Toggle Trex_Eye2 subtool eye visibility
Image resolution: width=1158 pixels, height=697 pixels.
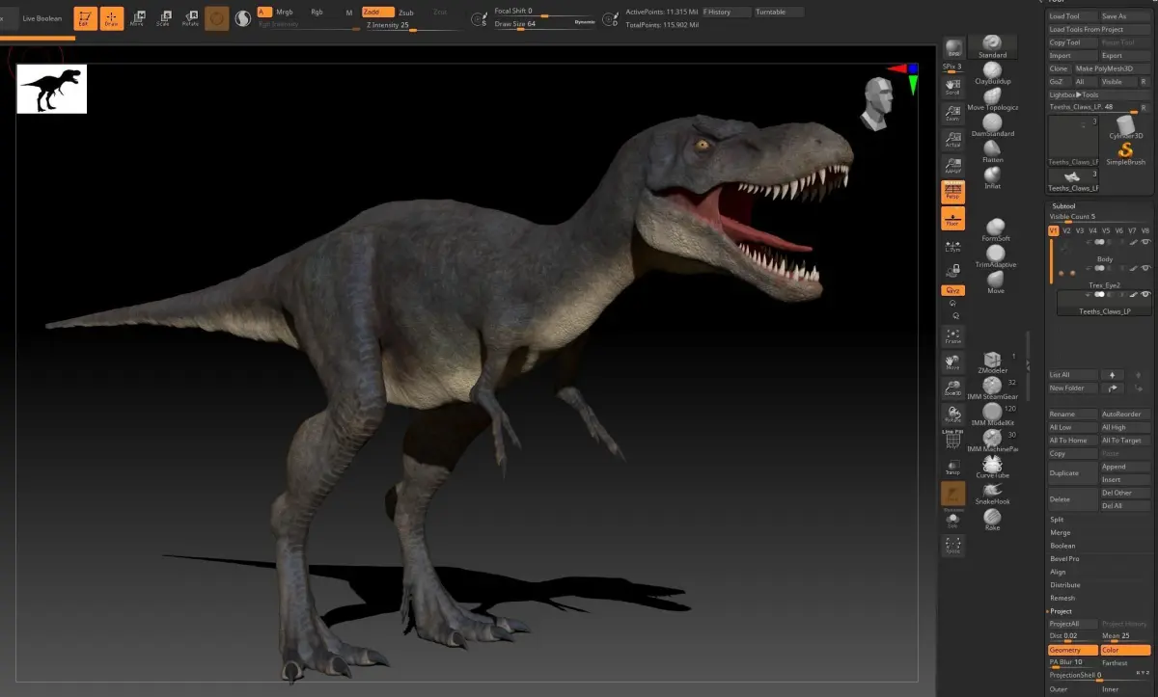click(x=1146, y=268)
